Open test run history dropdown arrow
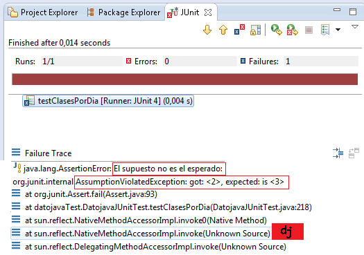Screen dimensions: 364x255 [338, 30]
